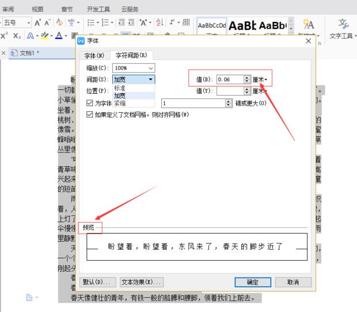Image resolution: width=357 pixels, height=312 pixels.
Task: Toggle the 为字体 kerning checkbox
Action: tap(90, 103)
